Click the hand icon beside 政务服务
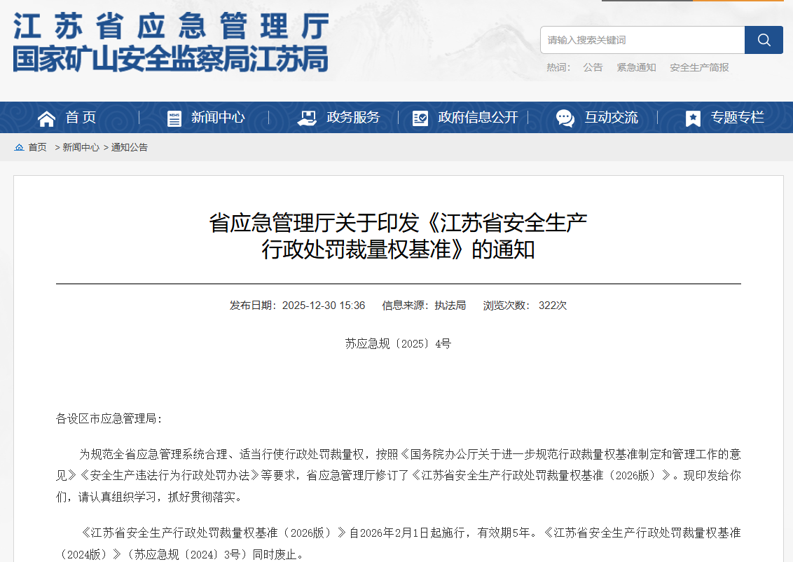 307,118
